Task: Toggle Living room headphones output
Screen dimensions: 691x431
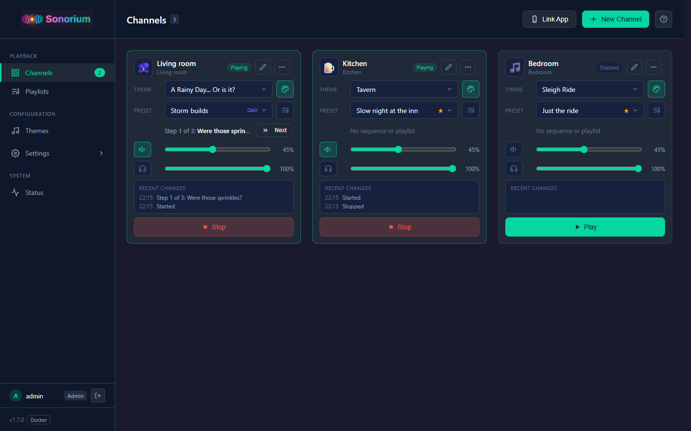Action: pyautogui.click(x=143, y=169)
